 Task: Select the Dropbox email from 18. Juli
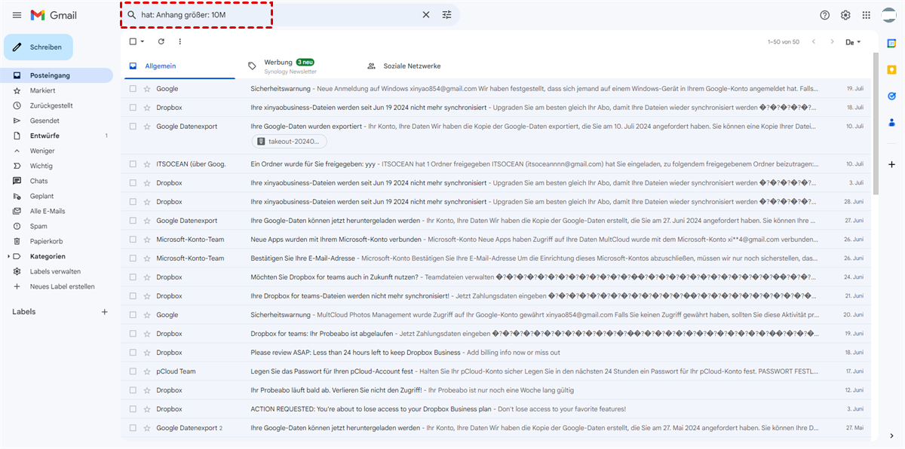(x=133, y=108)
